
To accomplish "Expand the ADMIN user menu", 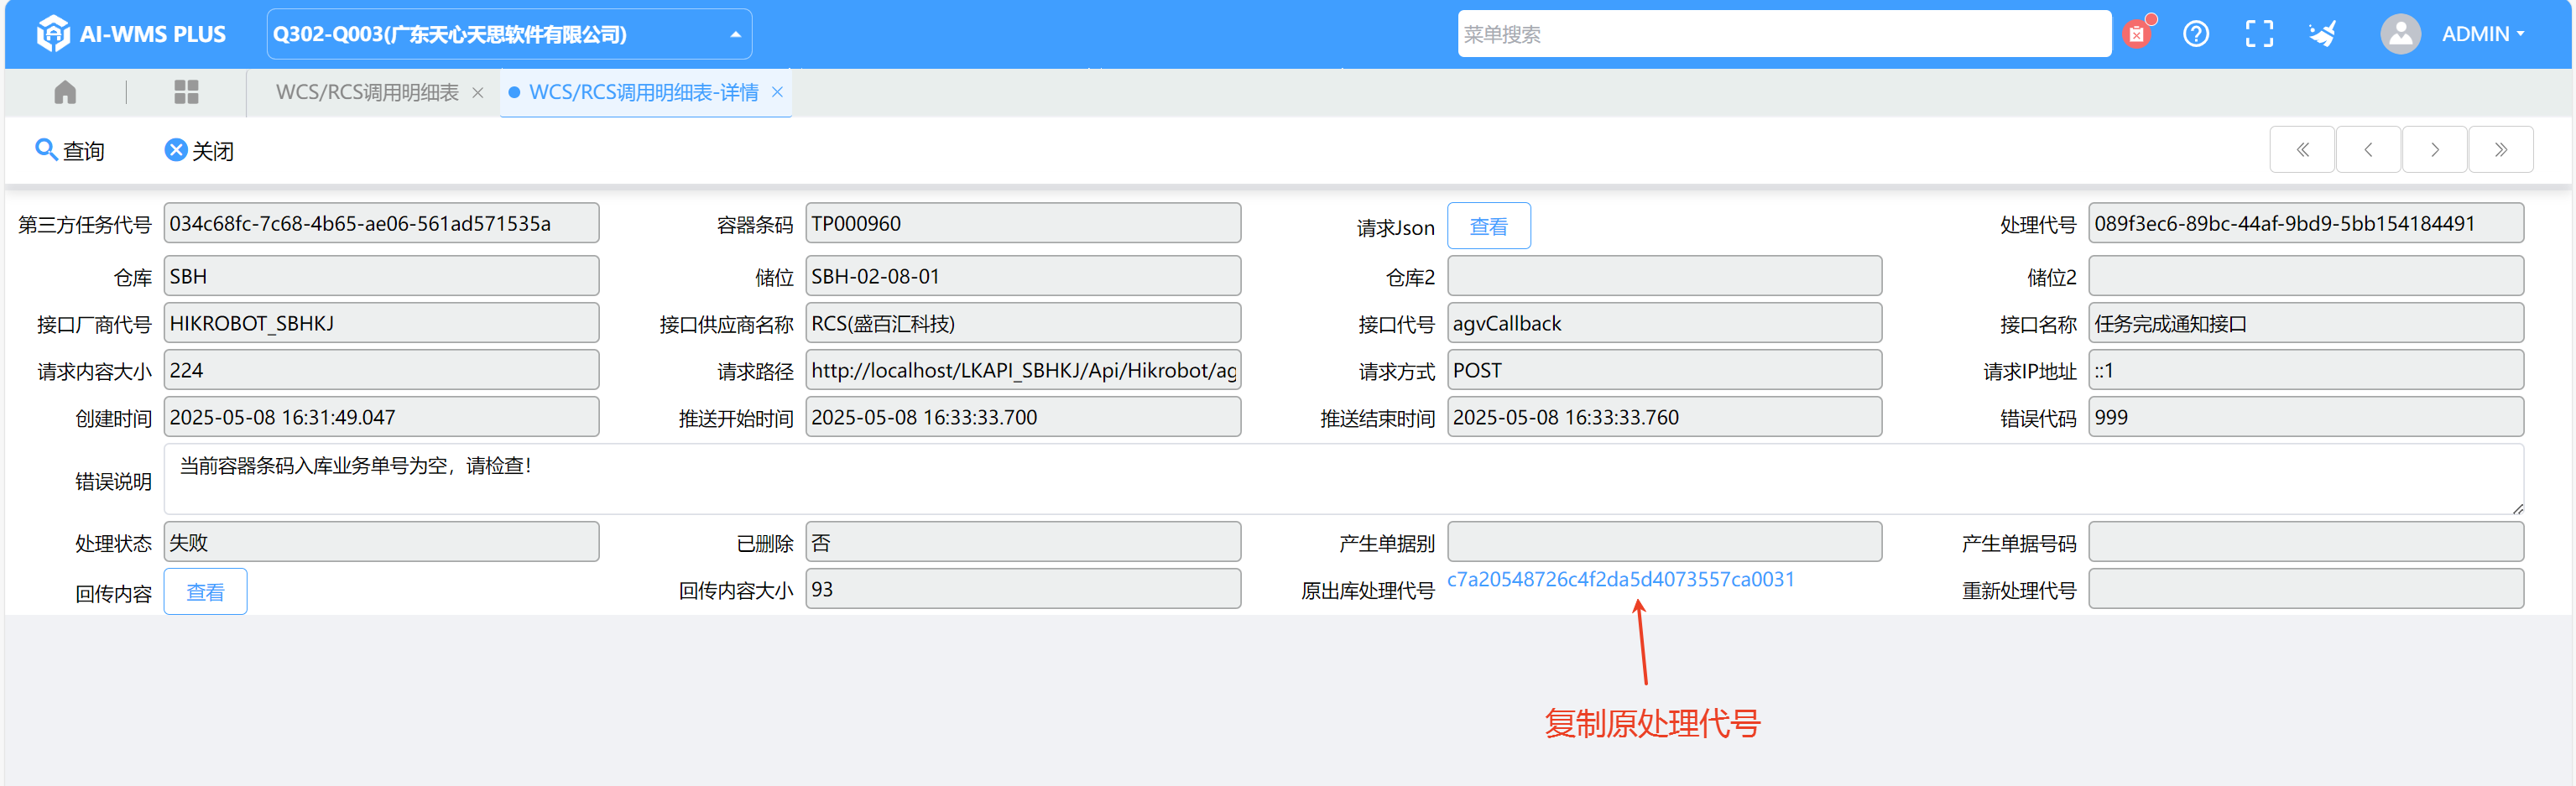I will (x=2483, y=34).
